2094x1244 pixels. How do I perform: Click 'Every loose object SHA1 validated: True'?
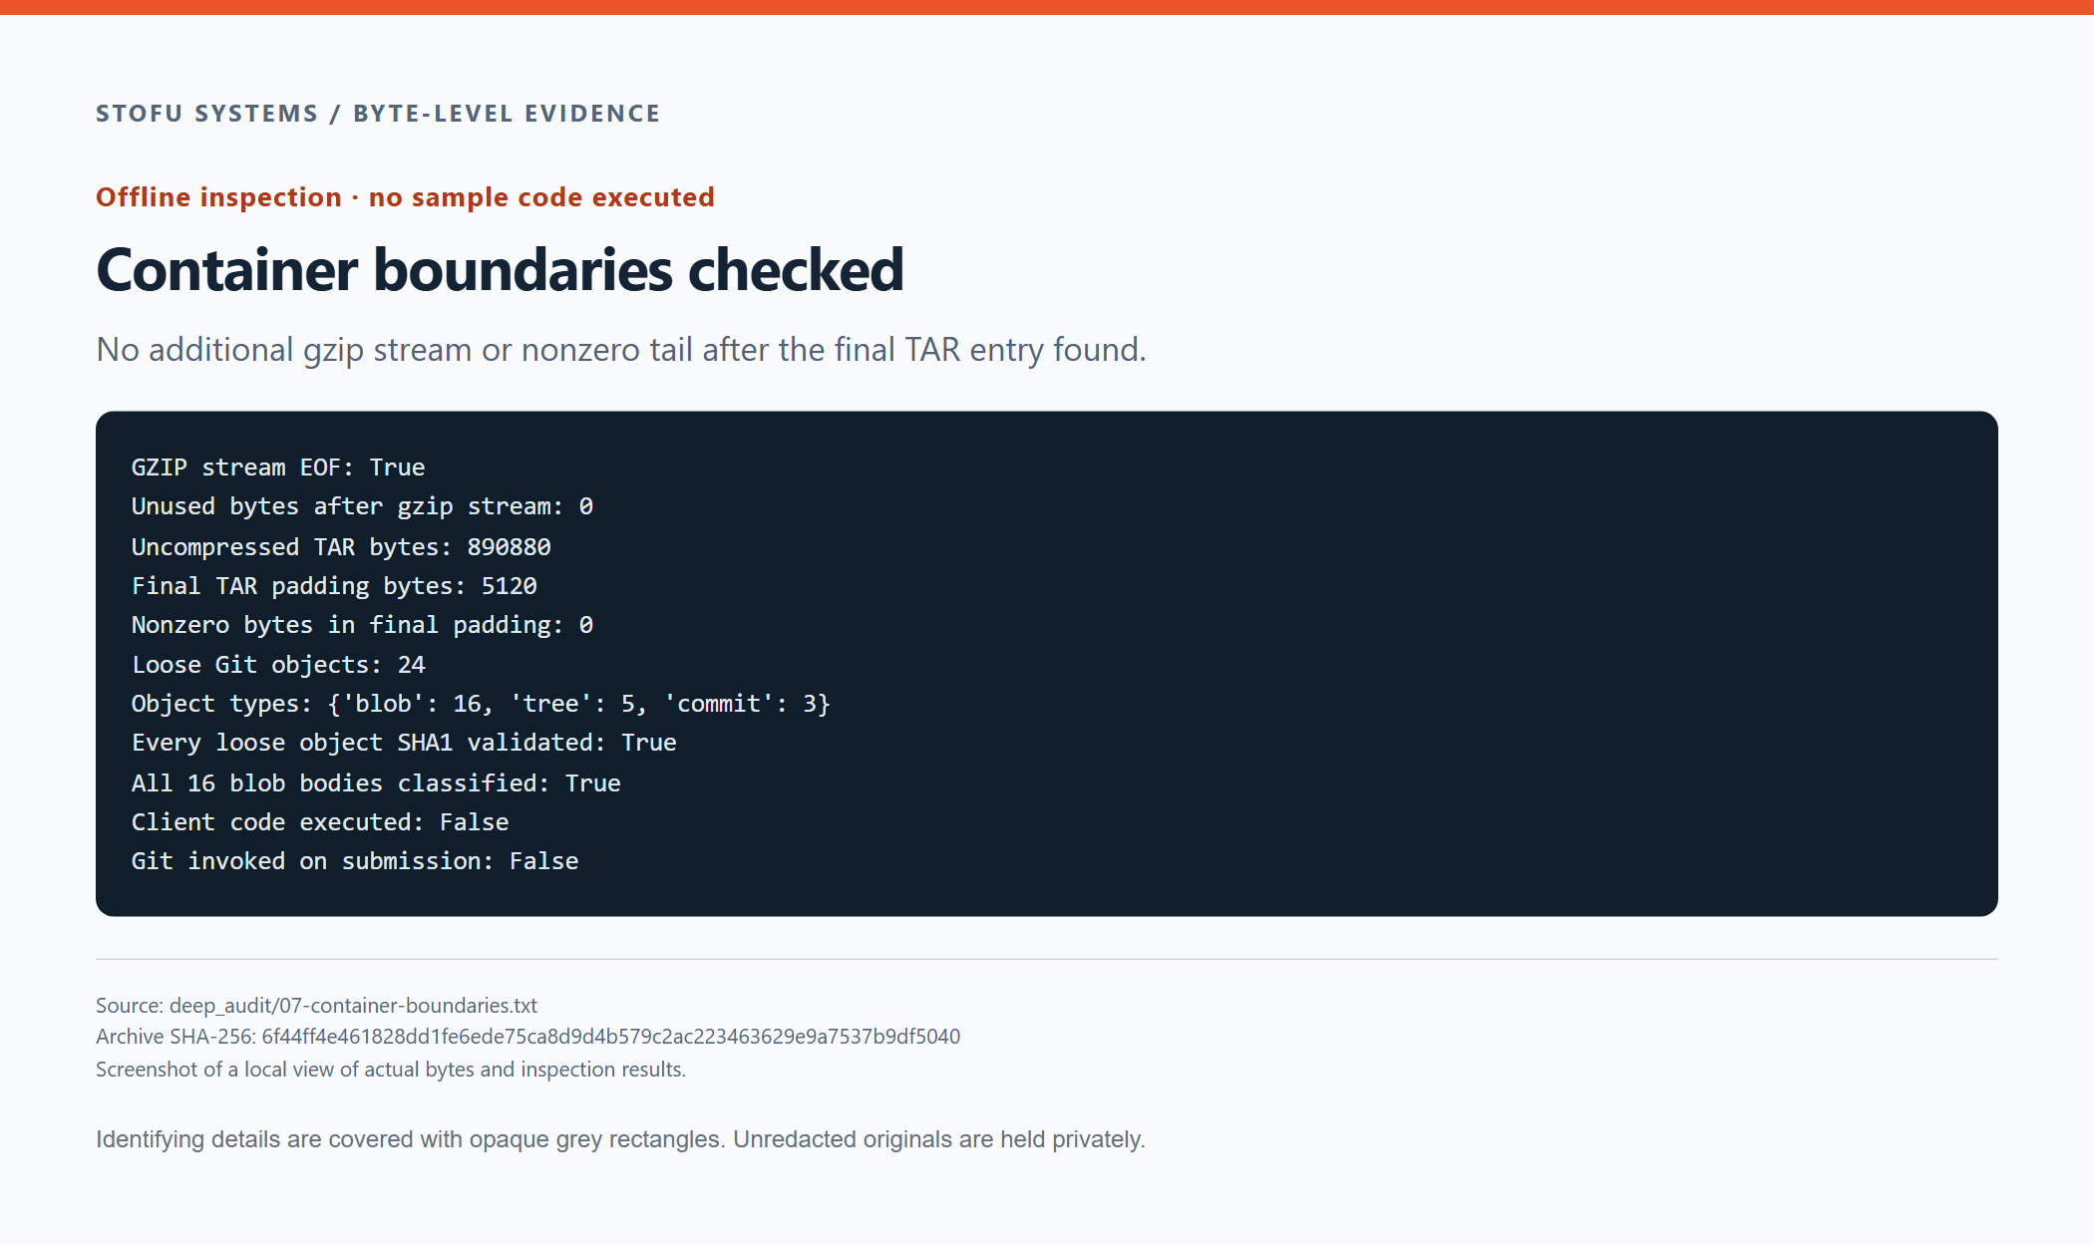pyautogui.click(x=404, y=743)
